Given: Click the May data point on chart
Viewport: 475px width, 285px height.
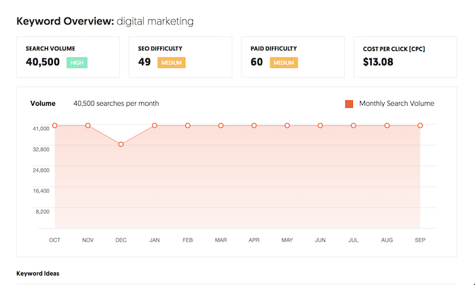Looking at the screenshot, I should (x=287, y=126).
